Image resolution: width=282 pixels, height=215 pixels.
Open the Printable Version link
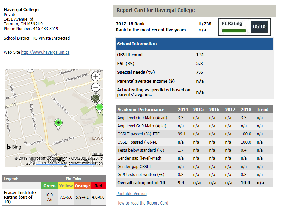click(132, 194)
